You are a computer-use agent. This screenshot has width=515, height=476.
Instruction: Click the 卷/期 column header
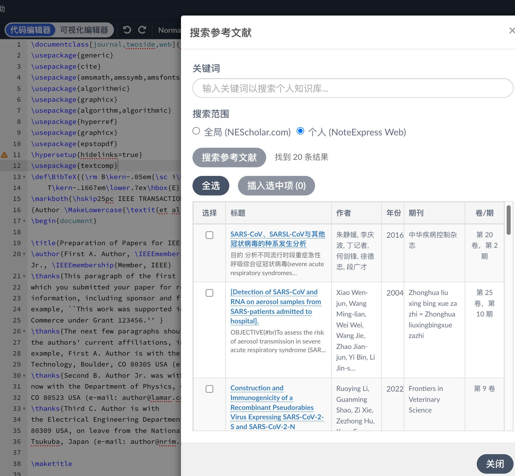pyautogui.click(x=485, y=213)
